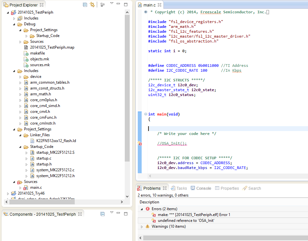Expand the top Includes node
The height and width of the screenshot is (241, 308).
click(14, 18)
